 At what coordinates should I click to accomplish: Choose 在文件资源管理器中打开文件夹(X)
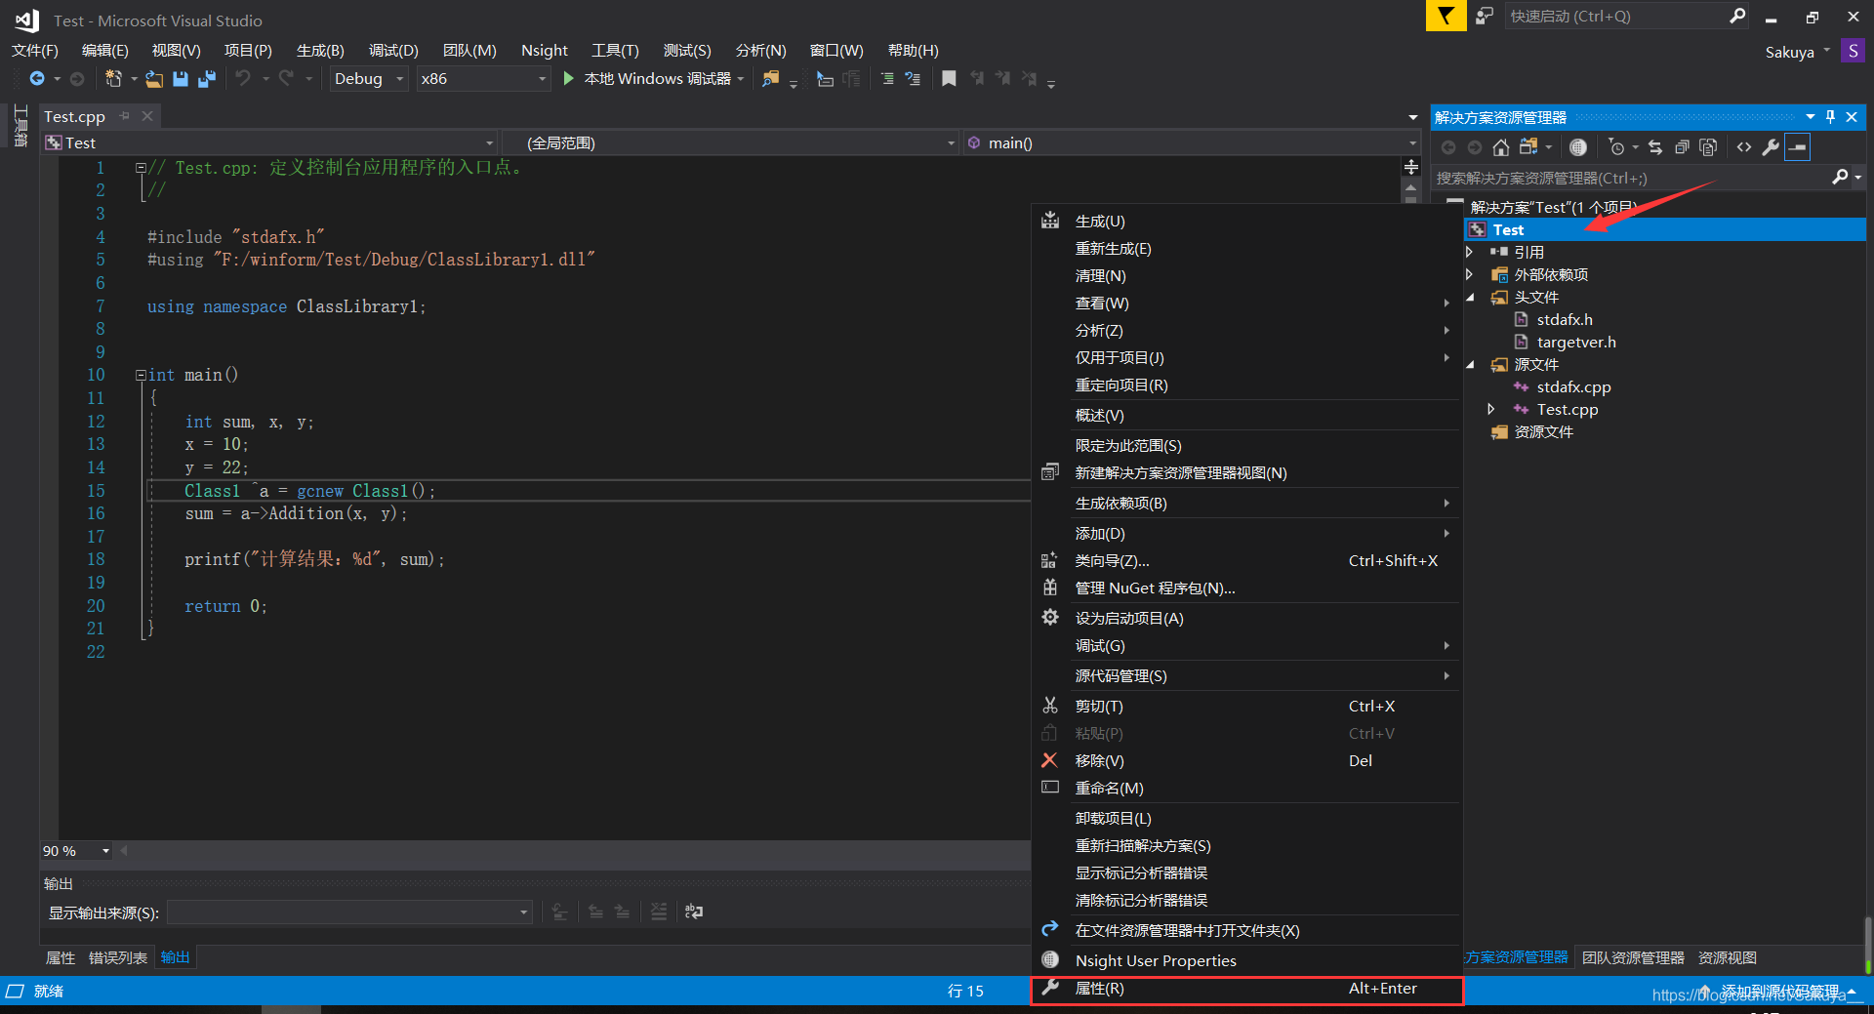(x=1247, y=931)
